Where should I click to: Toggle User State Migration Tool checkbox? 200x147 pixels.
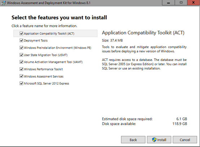[x=21, y=55]
